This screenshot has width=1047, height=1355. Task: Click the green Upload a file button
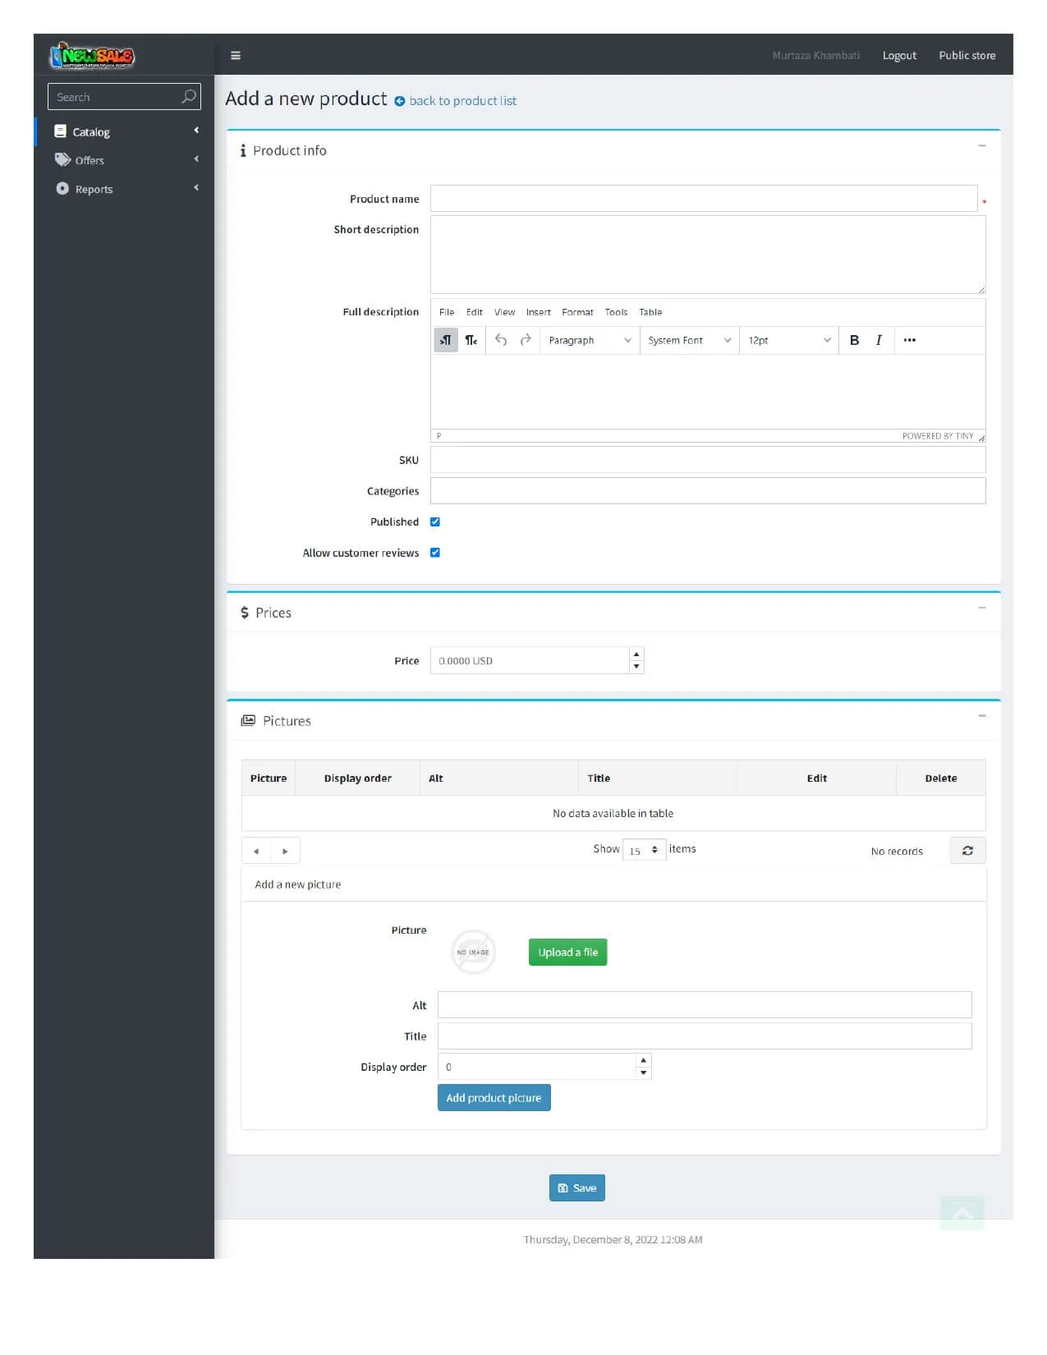(567, 953)
